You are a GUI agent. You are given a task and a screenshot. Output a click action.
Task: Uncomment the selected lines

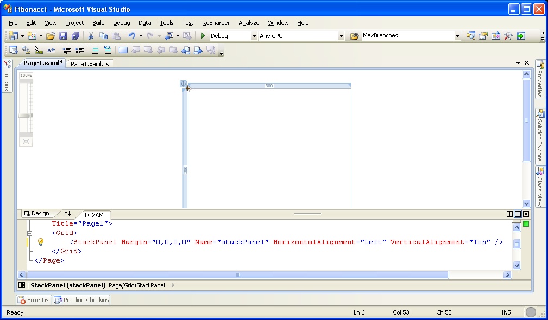coord(108,50)
